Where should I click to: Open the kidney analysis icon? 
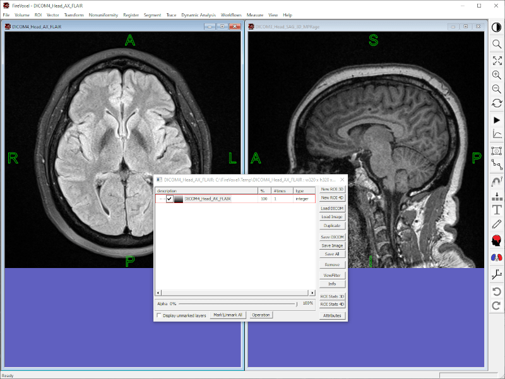pos(497,257)
